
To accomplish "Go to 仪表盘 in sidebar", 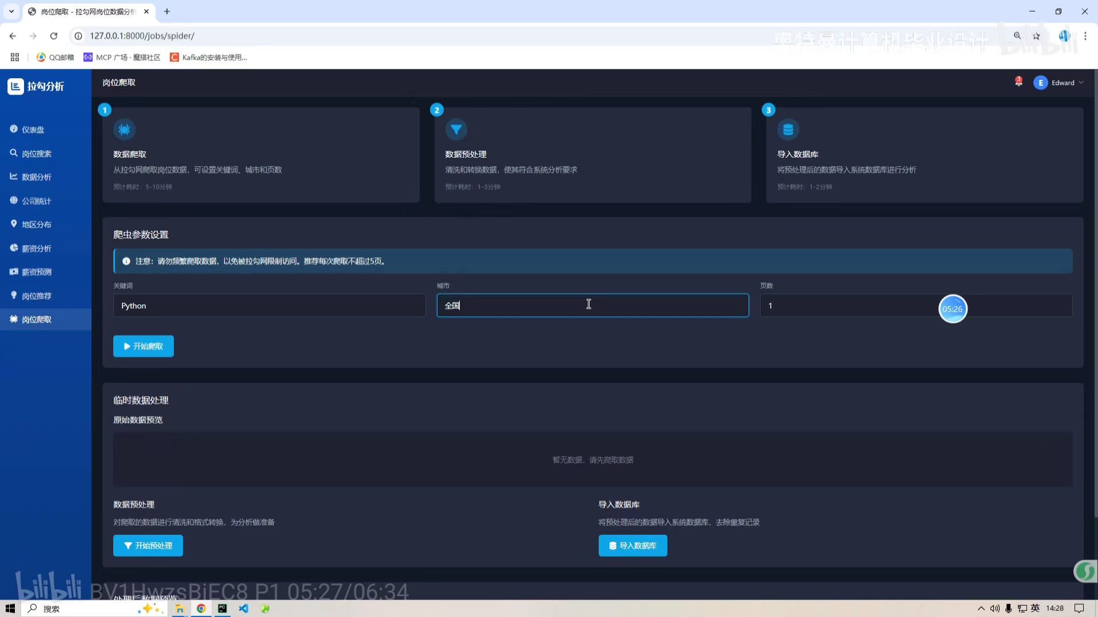I will point(33,130).
